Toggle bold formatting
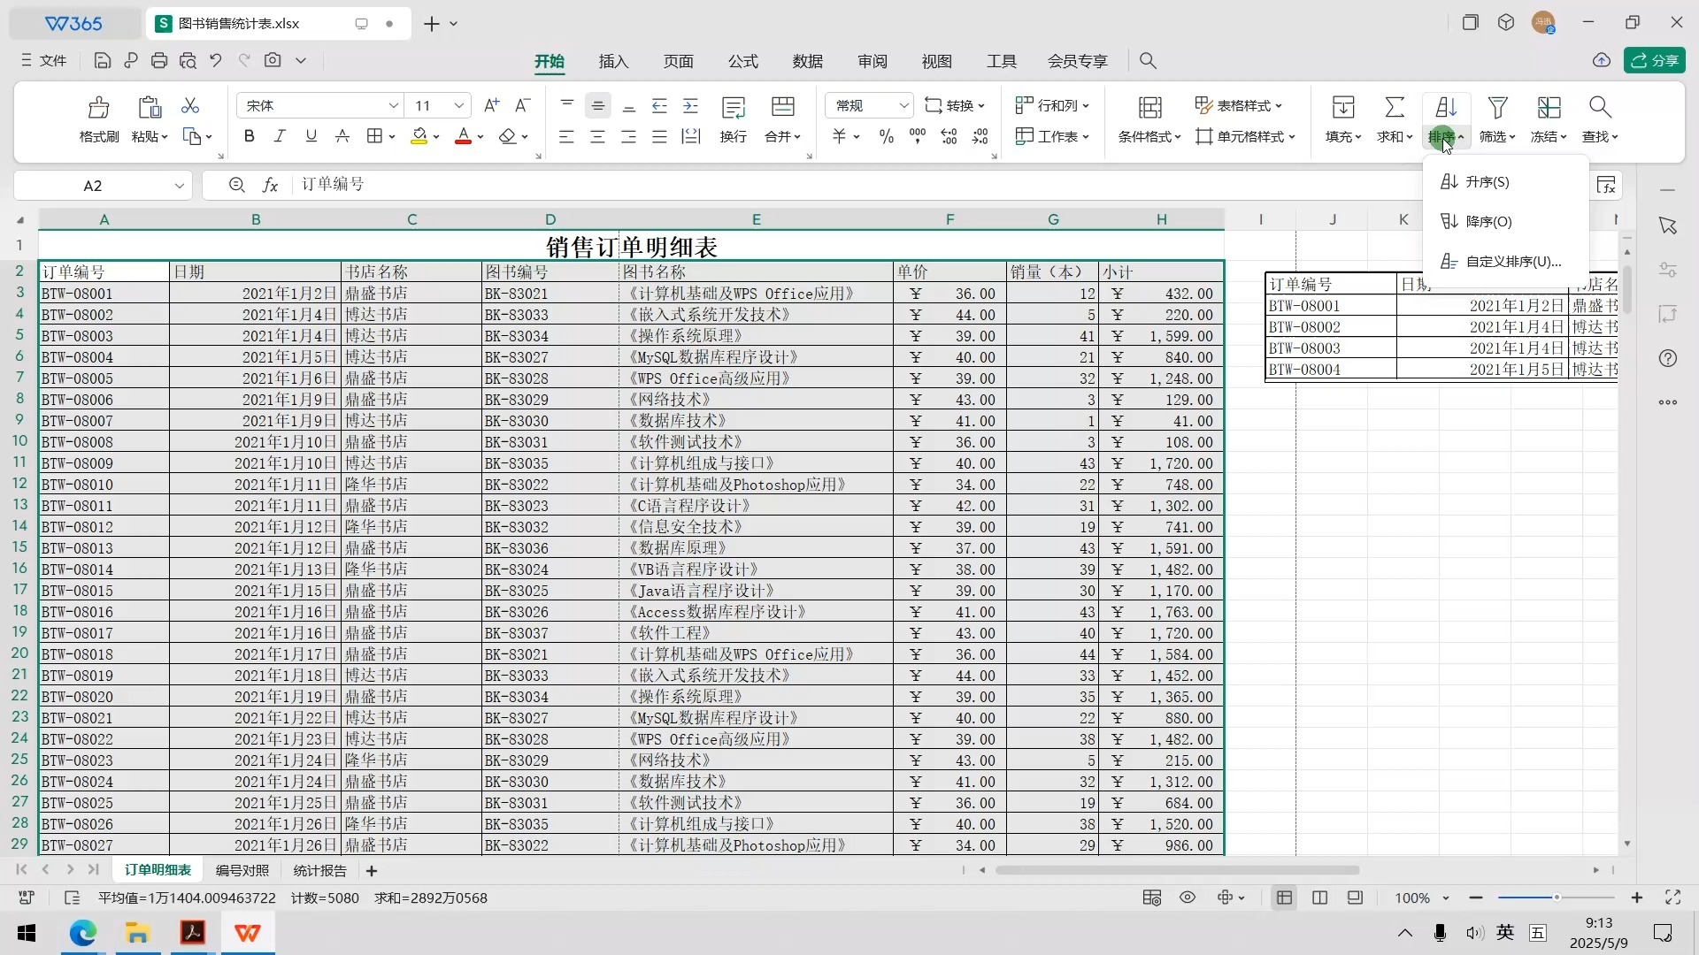The image size is (1699, 955). (249, 135)
